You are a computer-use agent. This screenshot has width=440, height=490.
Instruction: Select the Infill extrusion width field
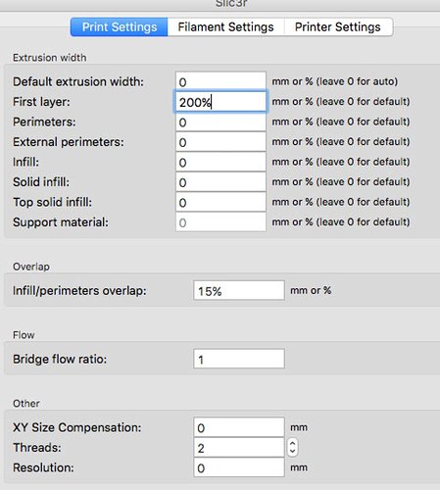click(x=220, y=162)
